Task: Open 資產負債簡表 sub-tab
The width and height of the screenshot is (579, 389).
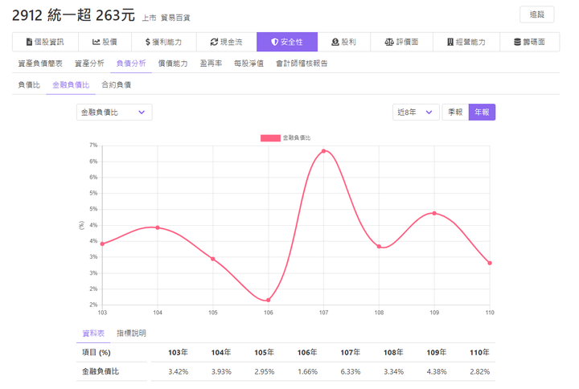Action: [x=40, y=63]
